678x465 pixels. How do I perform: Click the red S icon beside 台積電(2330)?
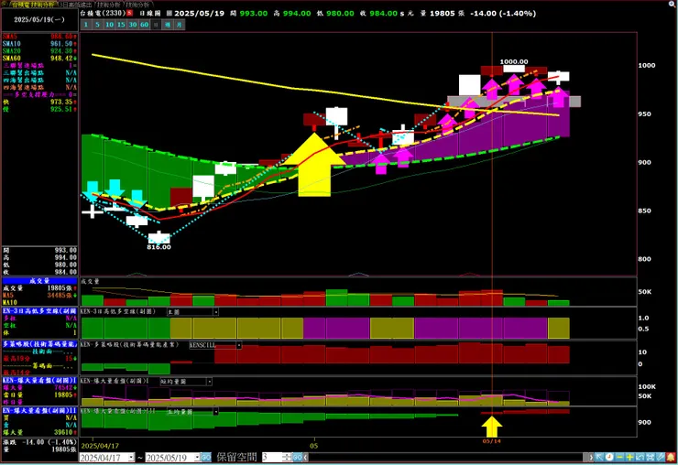click(129, 13)
